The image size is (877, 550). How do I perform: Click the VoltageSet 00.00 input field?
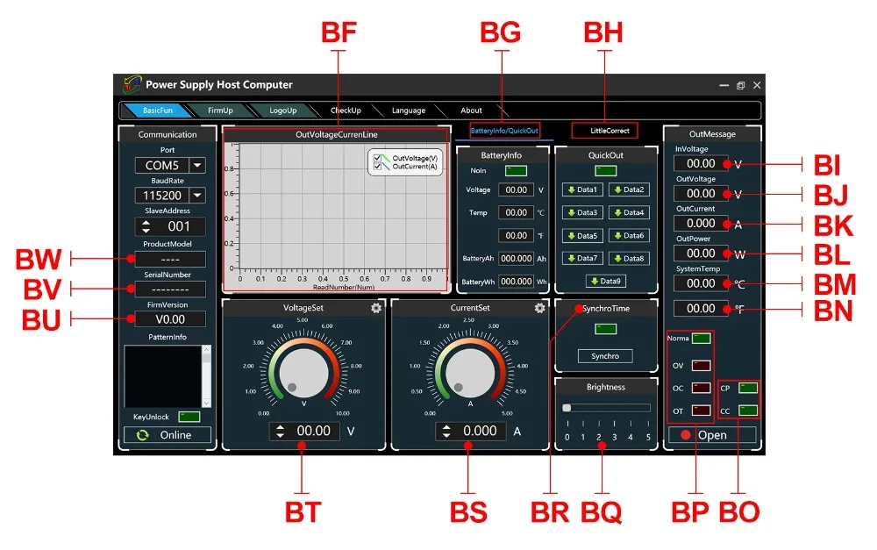[313, 431]
